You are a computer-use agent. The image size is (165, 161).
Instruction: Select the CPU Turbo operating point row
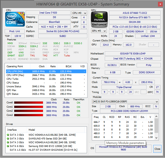pyautogui.click(x=46, y=79)
